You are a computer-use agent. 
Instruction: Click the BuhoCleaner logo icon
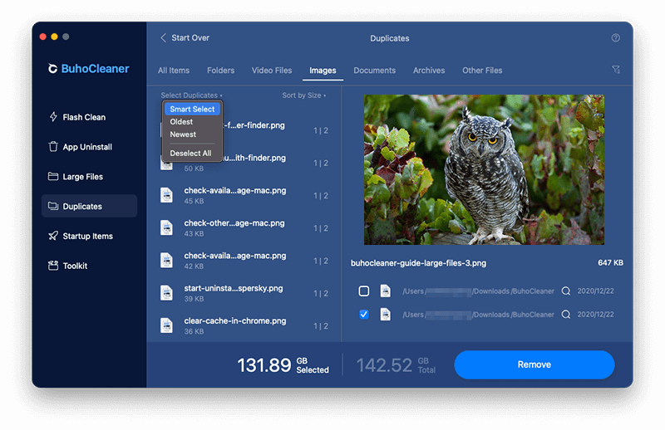(x=52, y=69)
